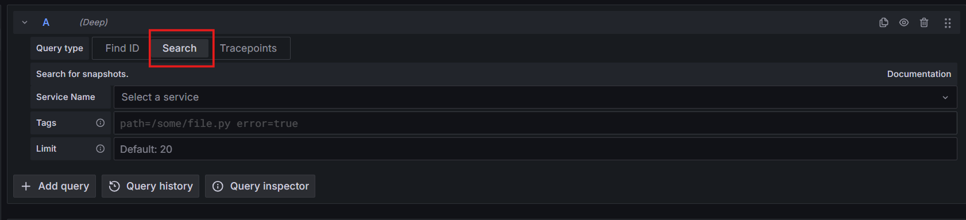This screenshot has height=220, width=966.
Task: Open the Documentation link
Action: (919, 74)
